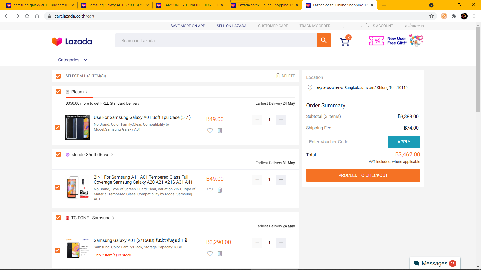This screenshot has width=481, height=270.
Task: Open the browser home page
Action: tap(37, 16)
